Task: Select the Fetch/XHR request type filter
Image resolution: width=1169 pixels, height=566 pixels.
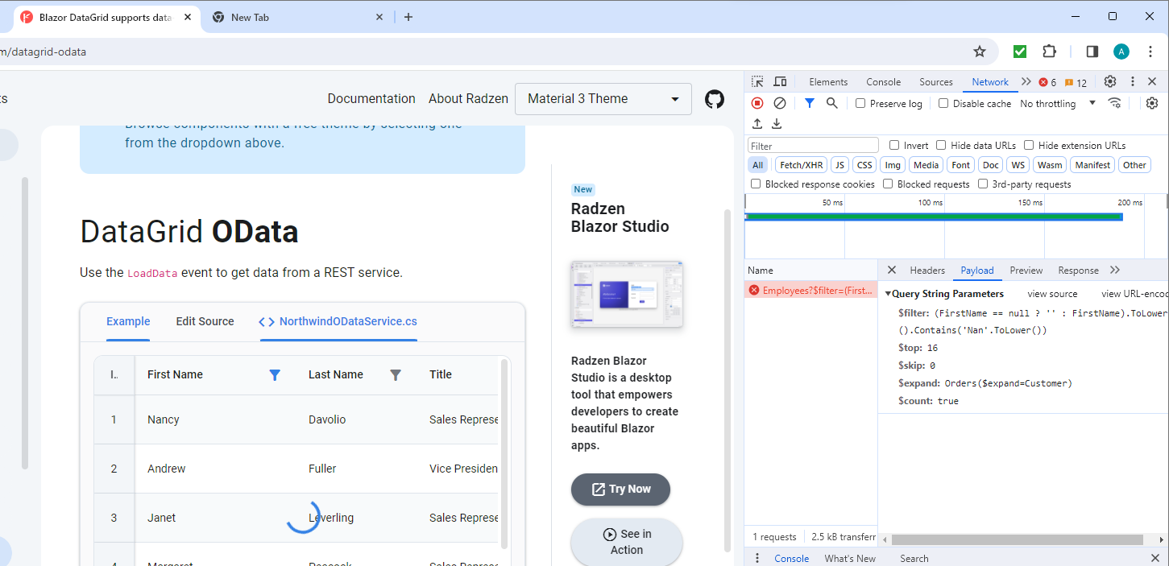Action: point(802,164)
